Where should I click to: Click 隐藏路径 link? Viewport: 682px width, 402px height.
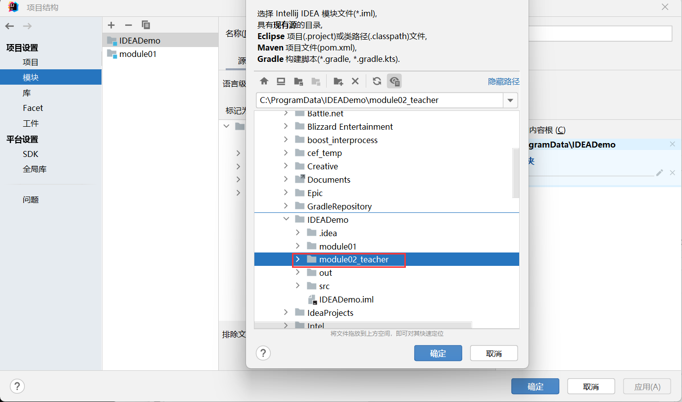503,82
